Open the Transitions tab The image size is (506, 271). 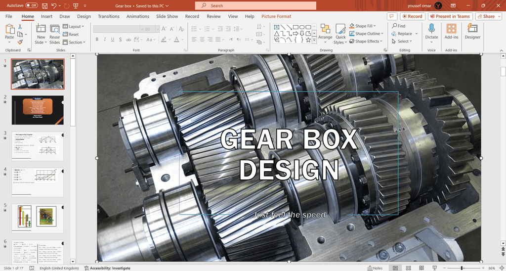pos(108,16)
